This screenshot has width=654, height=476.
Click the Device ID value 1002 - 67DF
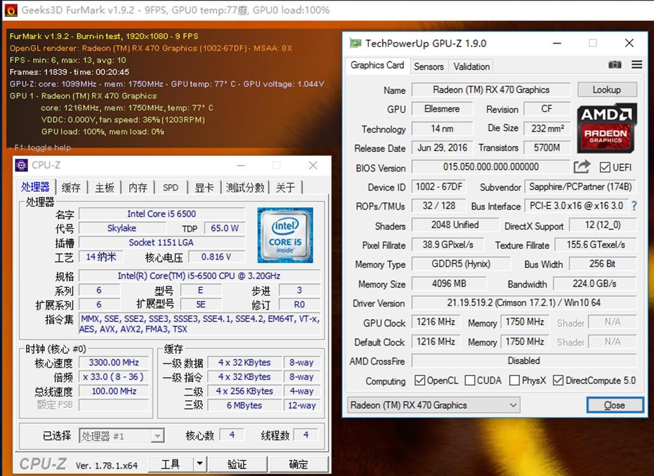tap(439, 187)
